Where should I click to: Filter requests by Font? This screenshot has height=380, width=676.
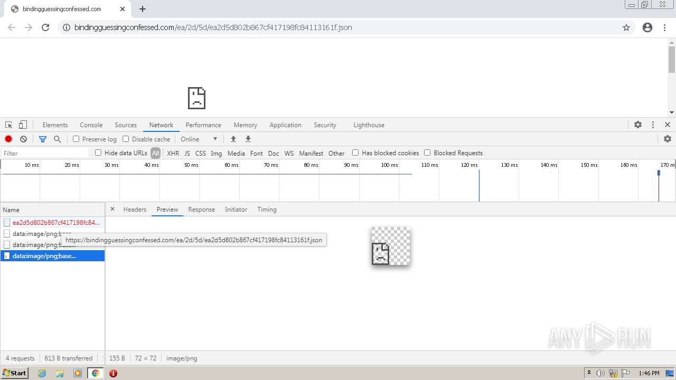coord(257,153)
